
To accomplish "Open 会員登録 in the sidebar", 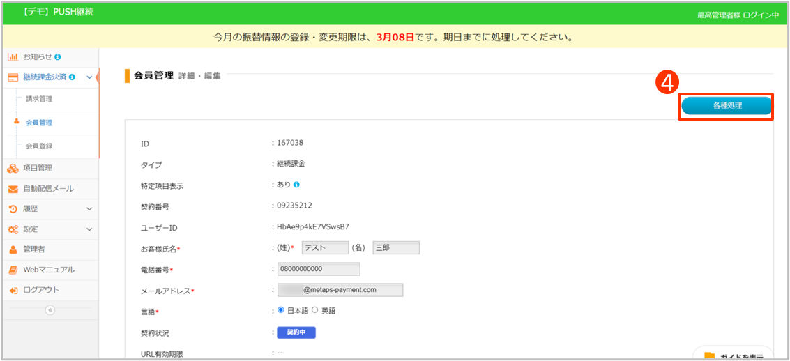I will click(x=39, y=146).
